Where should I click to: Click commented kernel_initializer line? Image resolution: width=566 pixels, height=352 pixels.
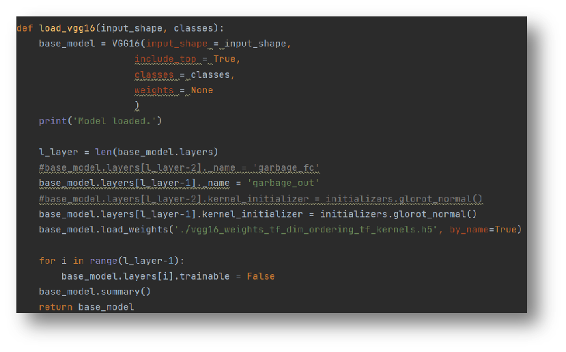click(260, 199)
